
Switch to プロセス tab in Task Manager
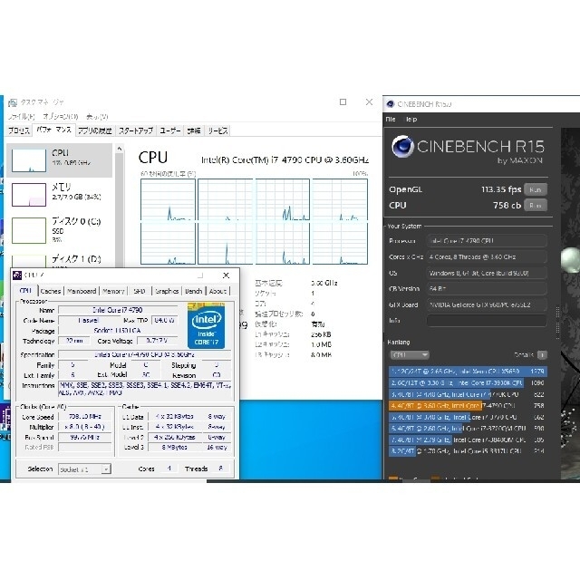click(x=19, y=130)
